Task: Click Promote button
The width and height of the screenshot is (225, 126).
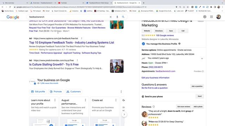Action: point(56,92)
